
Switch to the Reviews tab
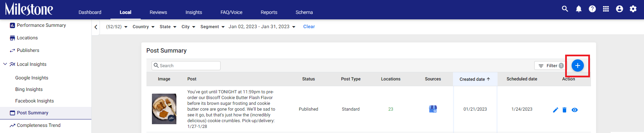click(158, 12)
